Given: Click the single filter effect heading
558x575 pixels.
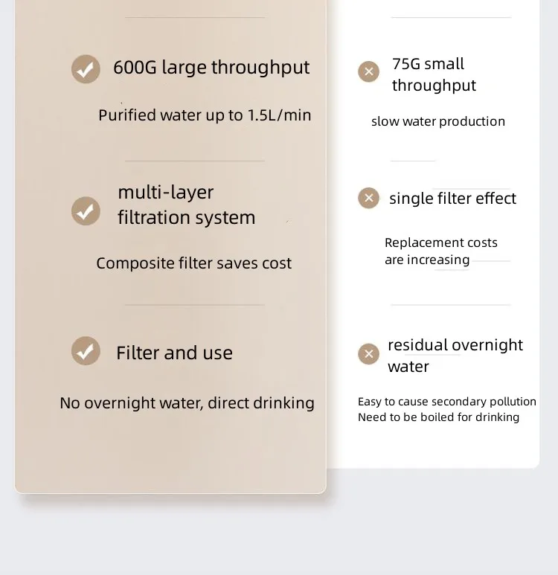Looking at the screenshot, I should pos(452,199).
